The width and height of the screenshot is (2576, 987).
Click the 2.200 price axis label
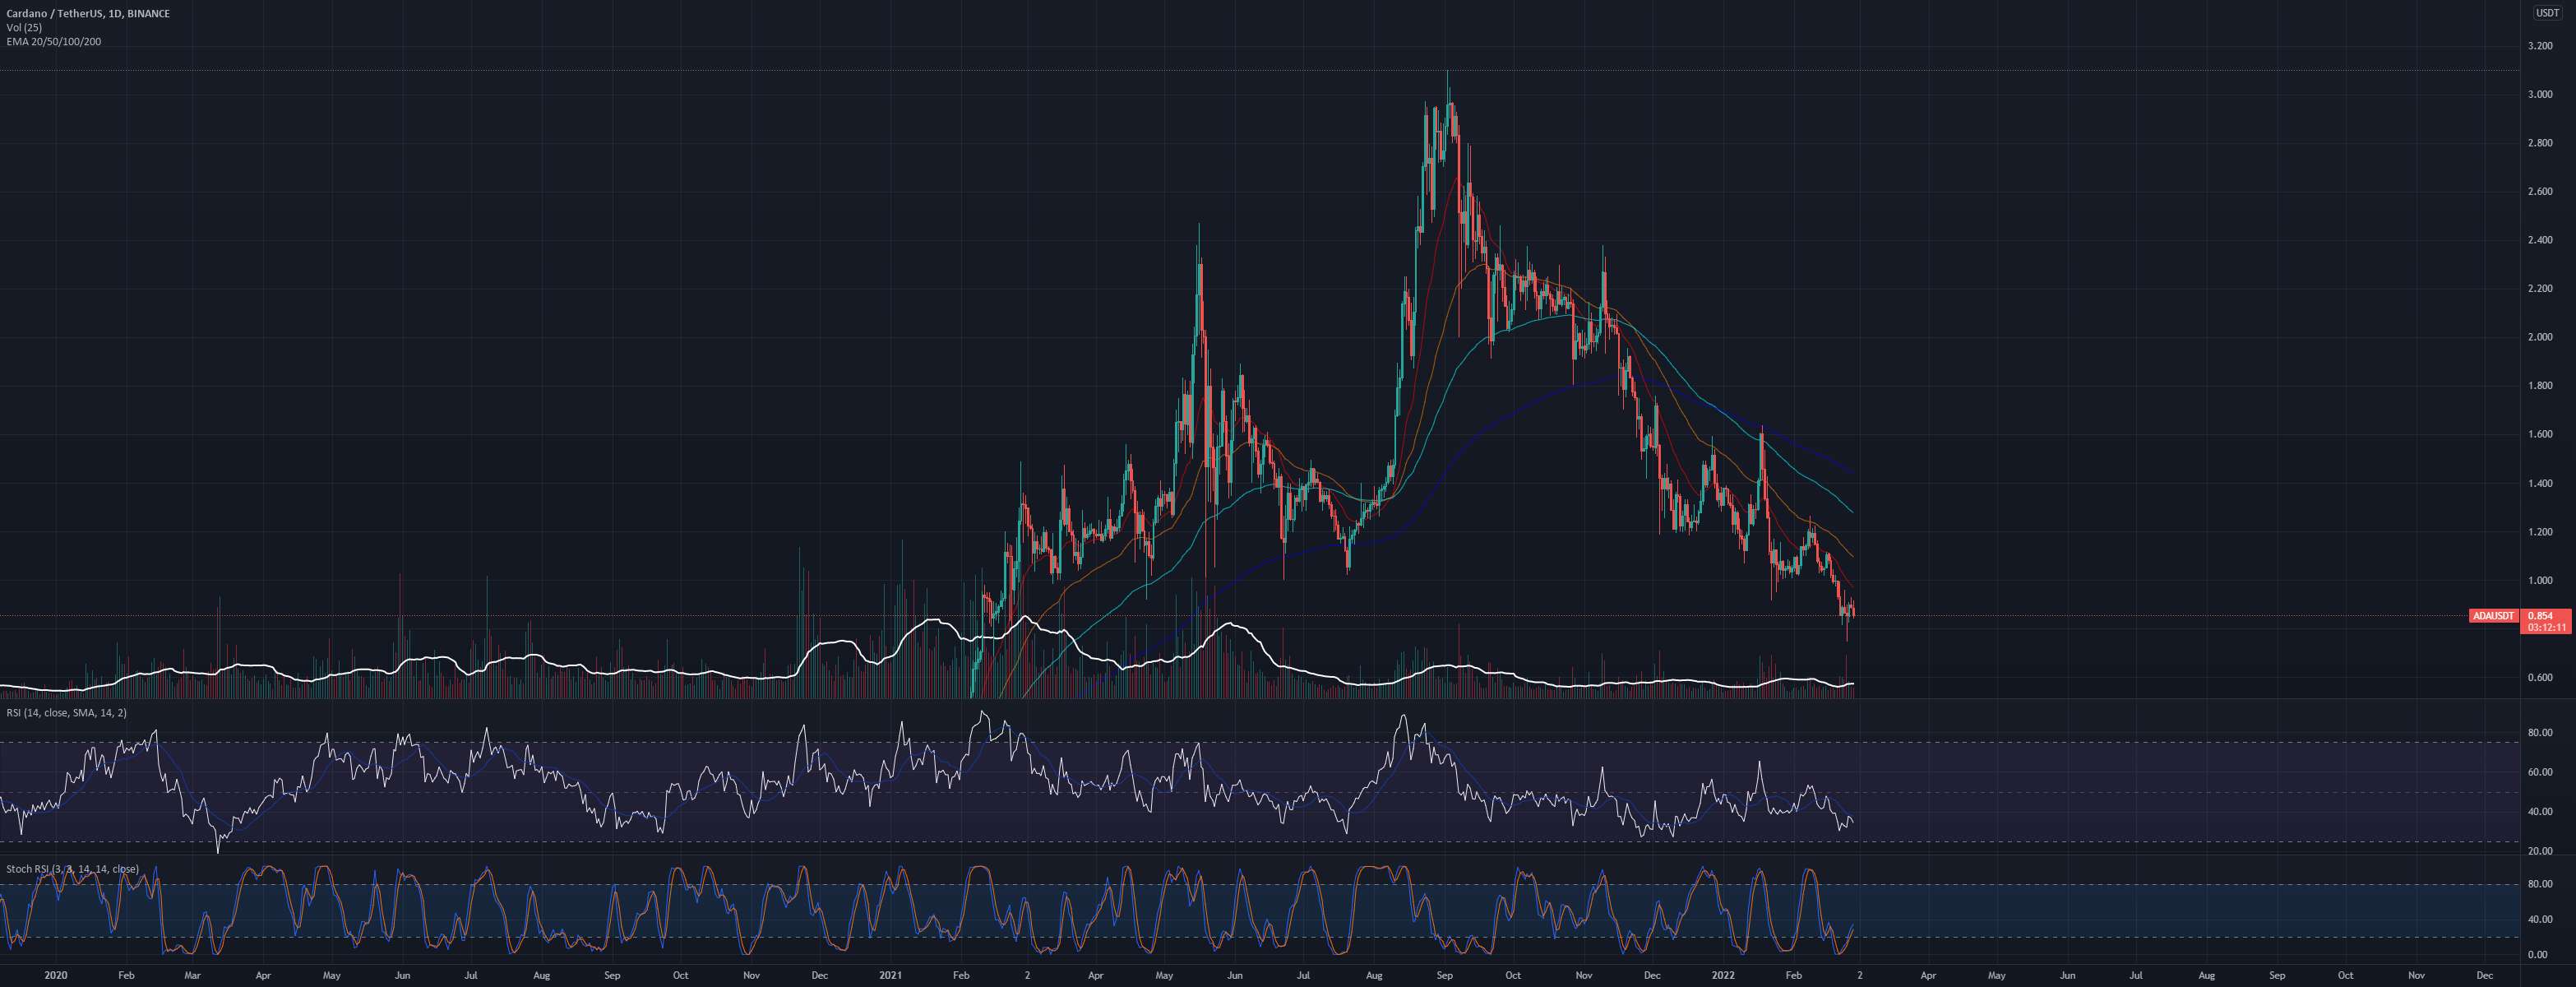click(2540, 289)
